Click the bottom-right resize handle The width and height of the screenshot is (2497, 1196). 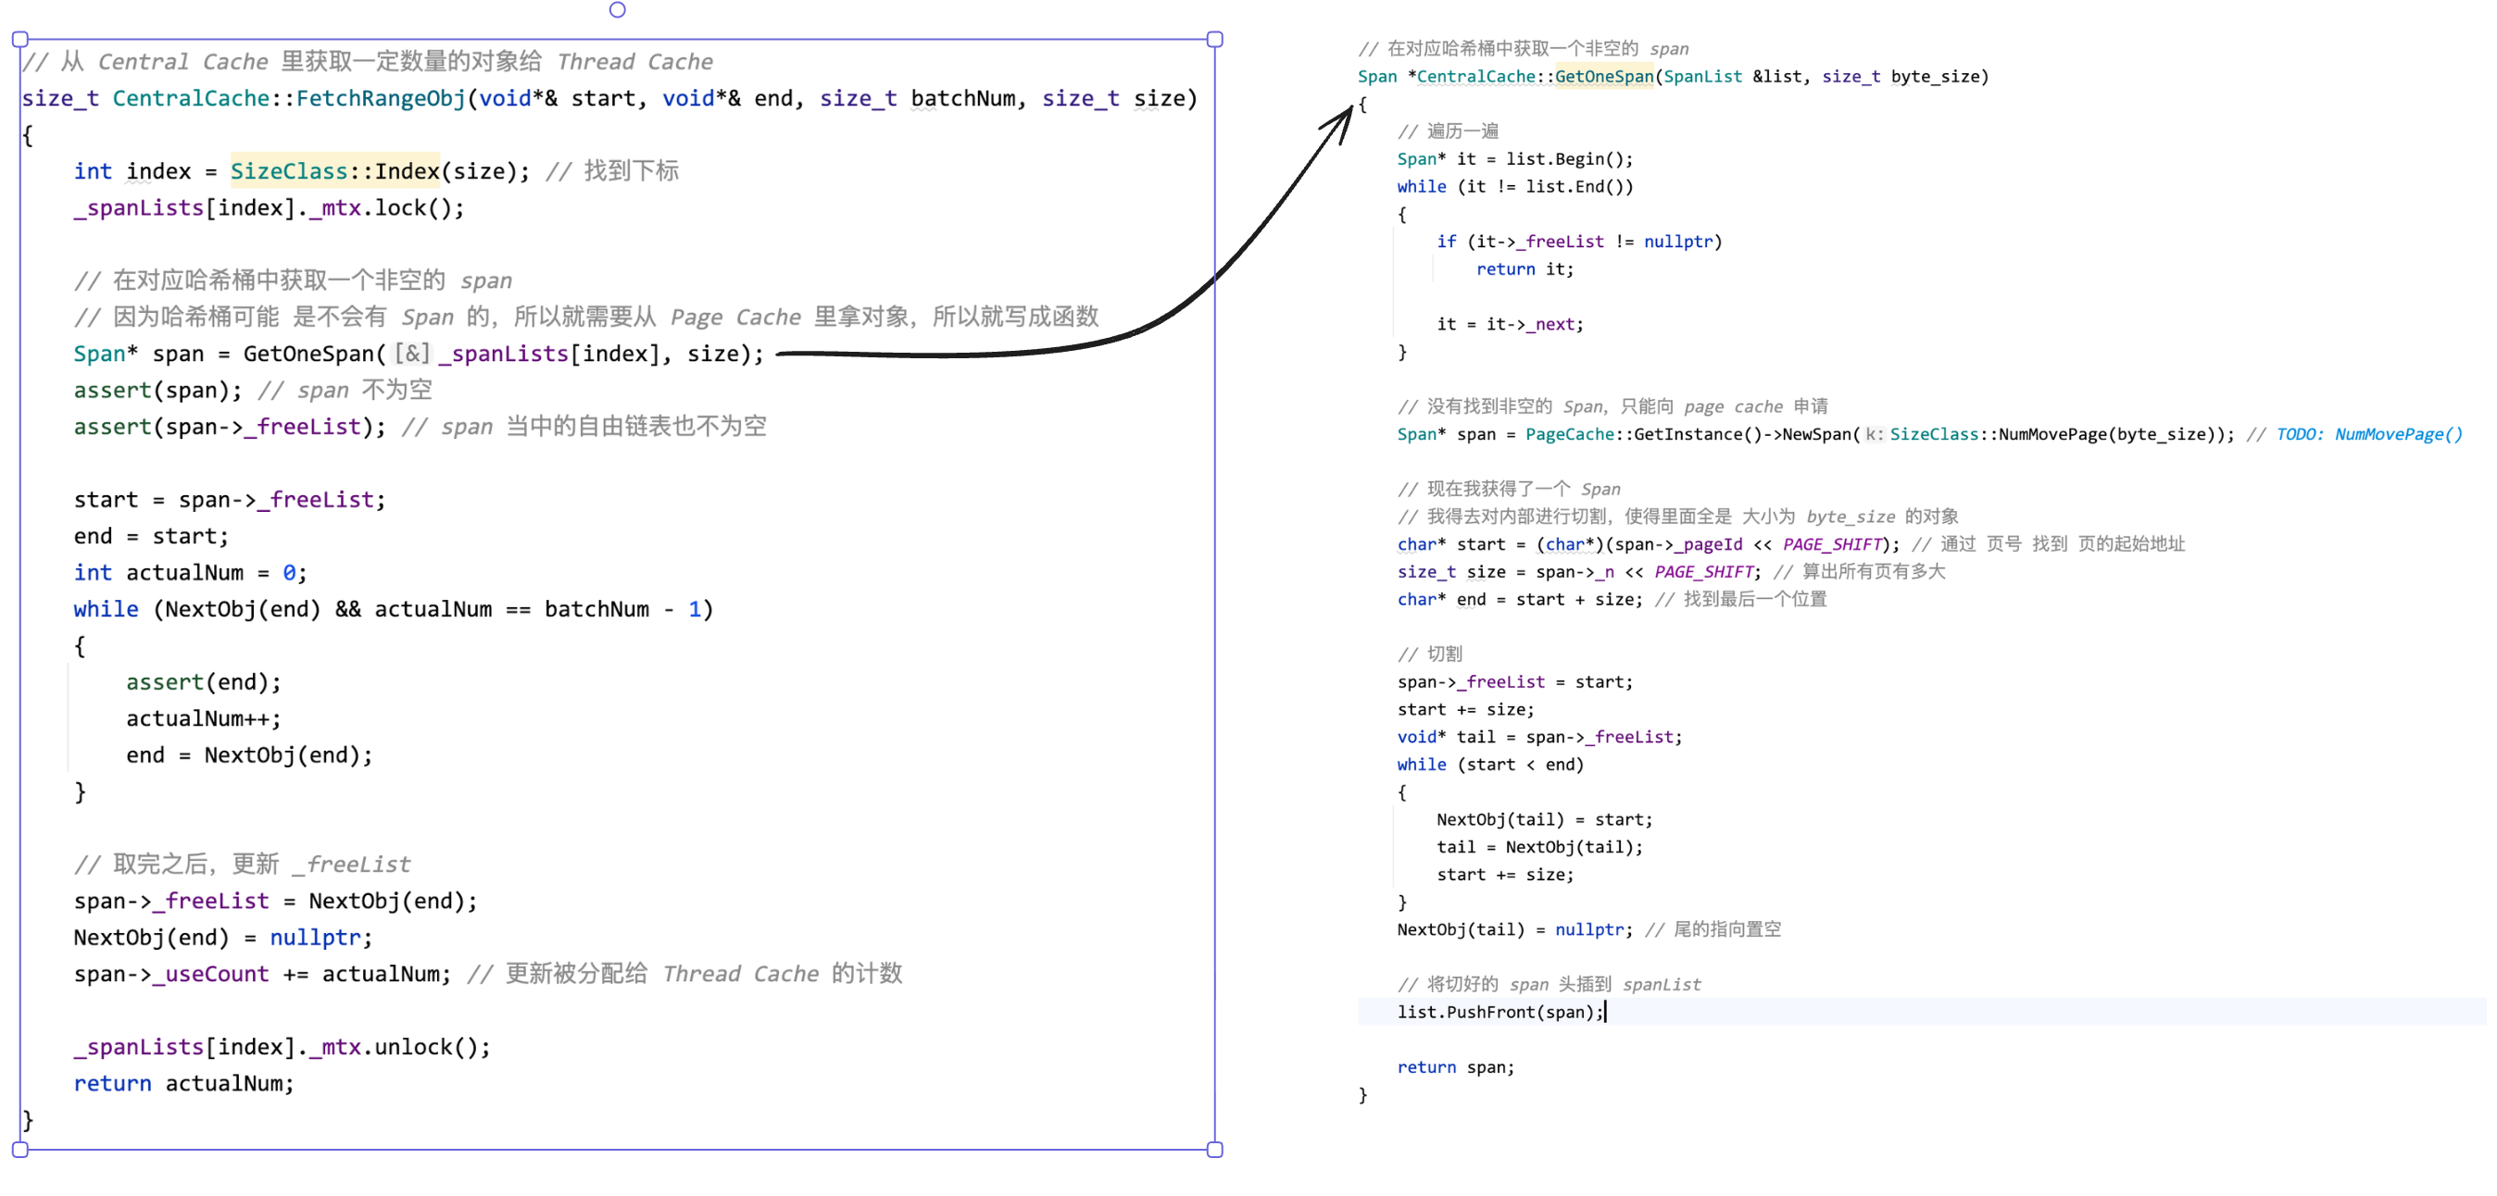(1214, 1150)
